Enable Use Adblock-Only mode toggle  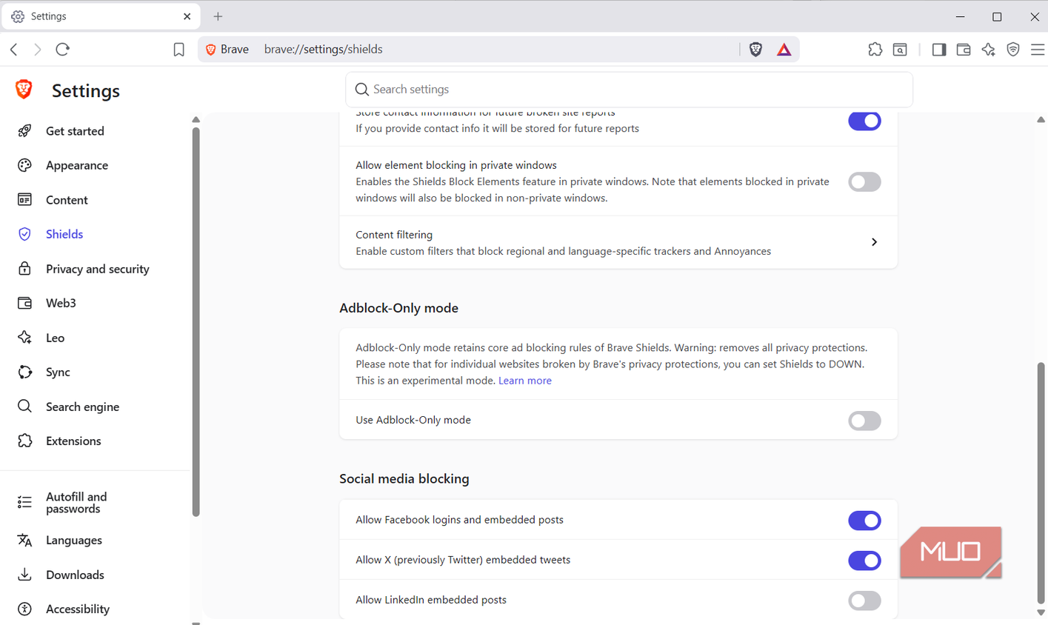864,421
